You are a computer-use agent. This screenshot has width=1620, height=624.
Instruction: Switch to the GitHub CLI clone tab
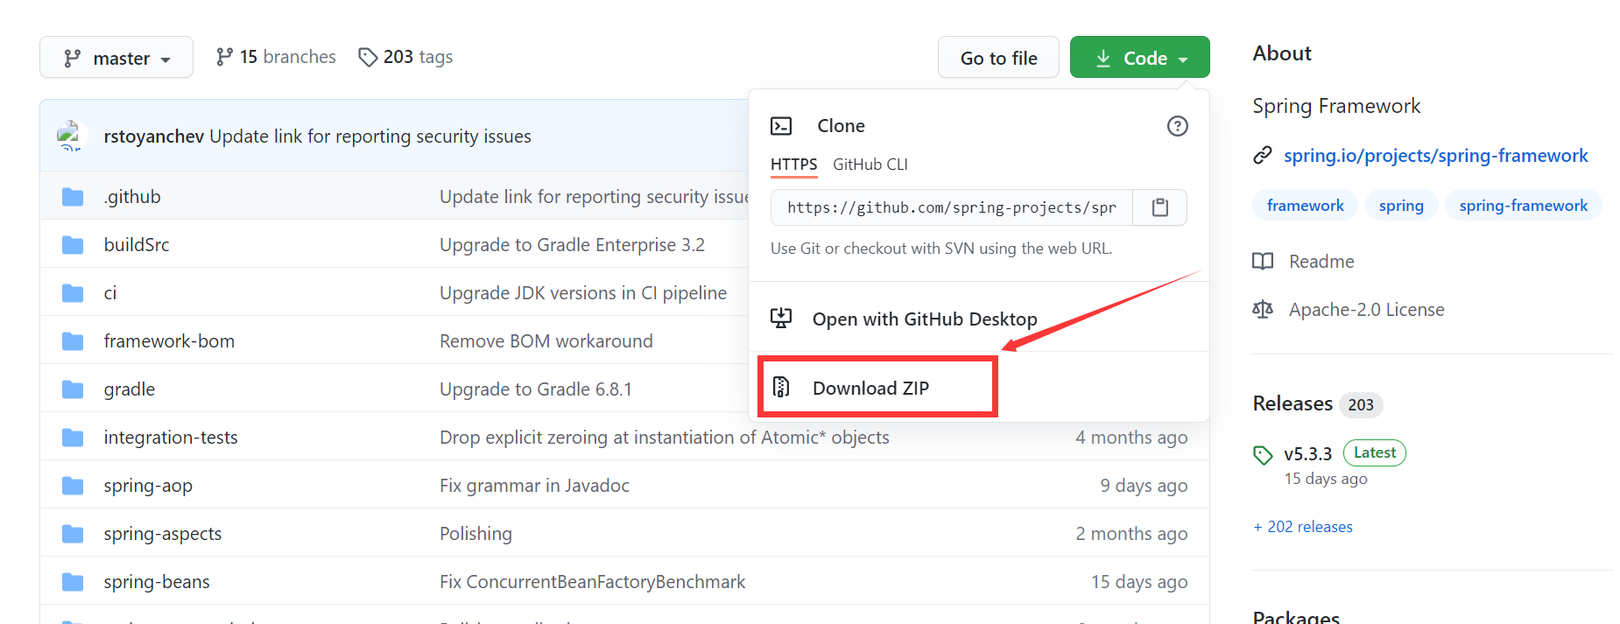pos(870,165)
